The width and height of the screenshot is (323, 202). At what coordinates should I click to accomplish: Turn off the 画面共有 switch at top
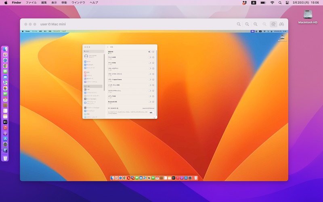tap(150, 52)
